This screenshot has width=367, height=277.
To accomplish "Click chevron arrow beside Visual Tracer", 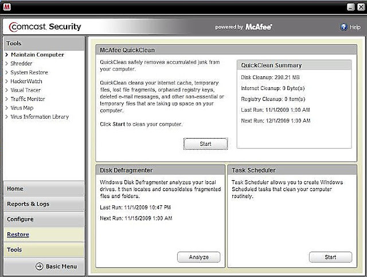I will (x=6, y=90).
